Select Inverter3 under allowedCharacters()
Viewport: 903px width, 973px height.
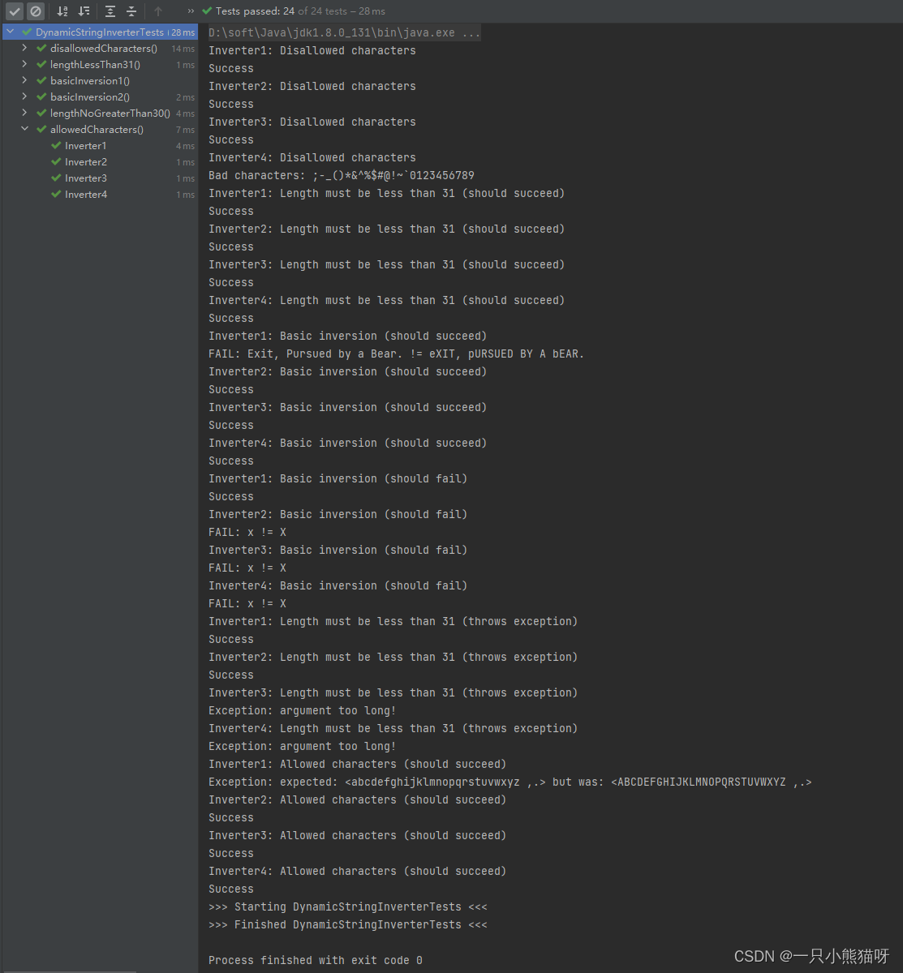coord(85,178)
